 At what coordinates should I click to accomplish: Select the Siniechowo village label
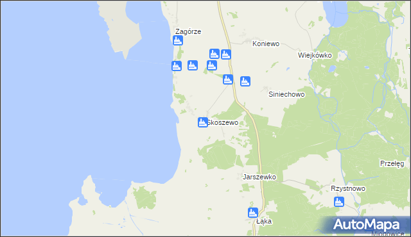point(286,94)
